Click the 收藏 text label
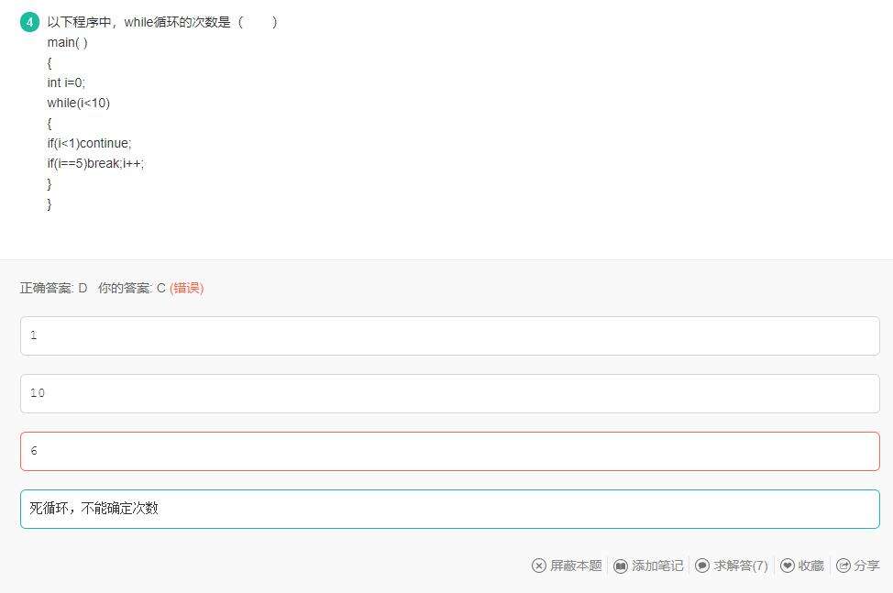This screenshot has height=593, width=893. [810, 566]
